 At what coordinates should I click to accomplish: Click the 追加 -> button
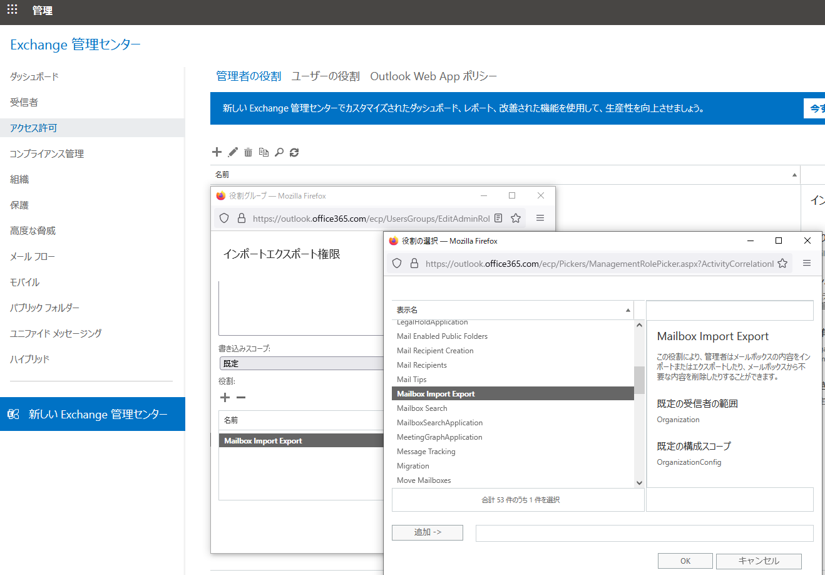tap(427, 532)
